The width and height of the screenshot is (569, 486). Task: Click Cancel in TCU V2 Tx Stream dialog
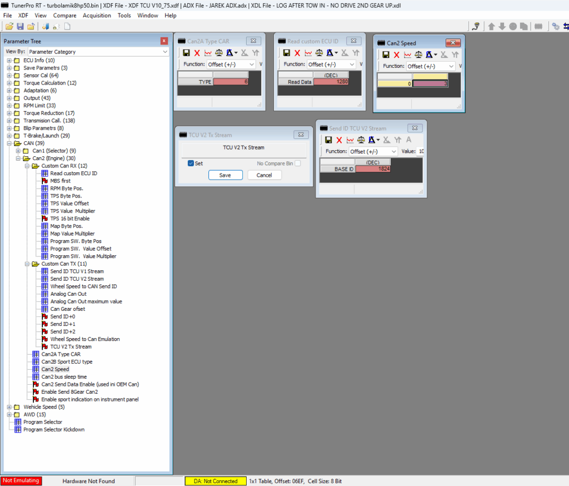coord(264,175)
